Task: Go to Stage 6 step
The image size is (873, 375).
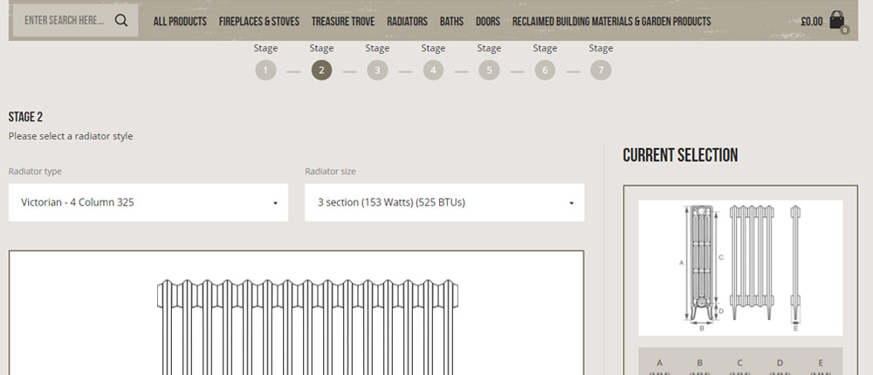Action: click(545, 71)
